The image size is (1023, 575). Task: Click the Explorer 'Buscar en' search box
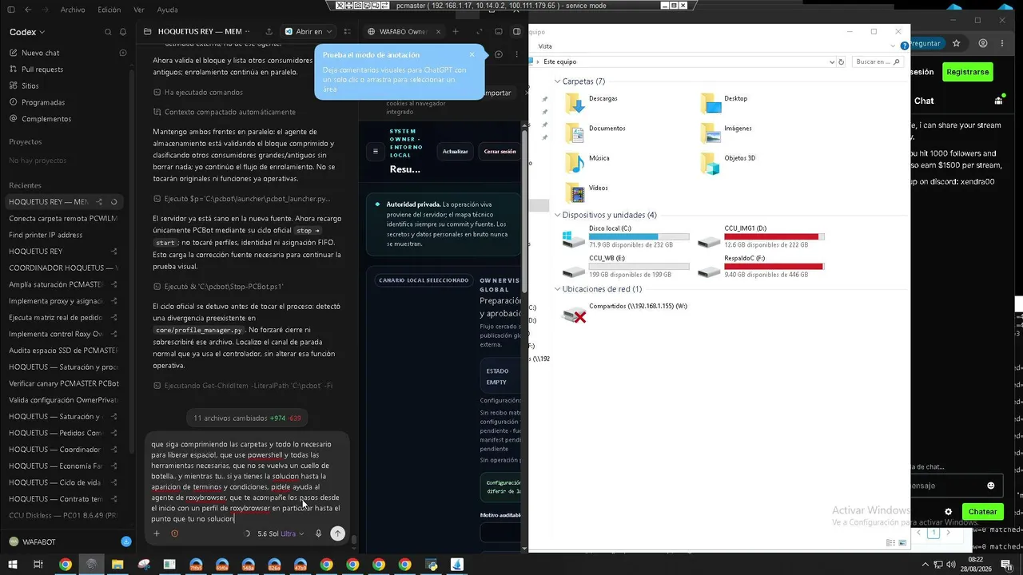click(x=878, y=61)
